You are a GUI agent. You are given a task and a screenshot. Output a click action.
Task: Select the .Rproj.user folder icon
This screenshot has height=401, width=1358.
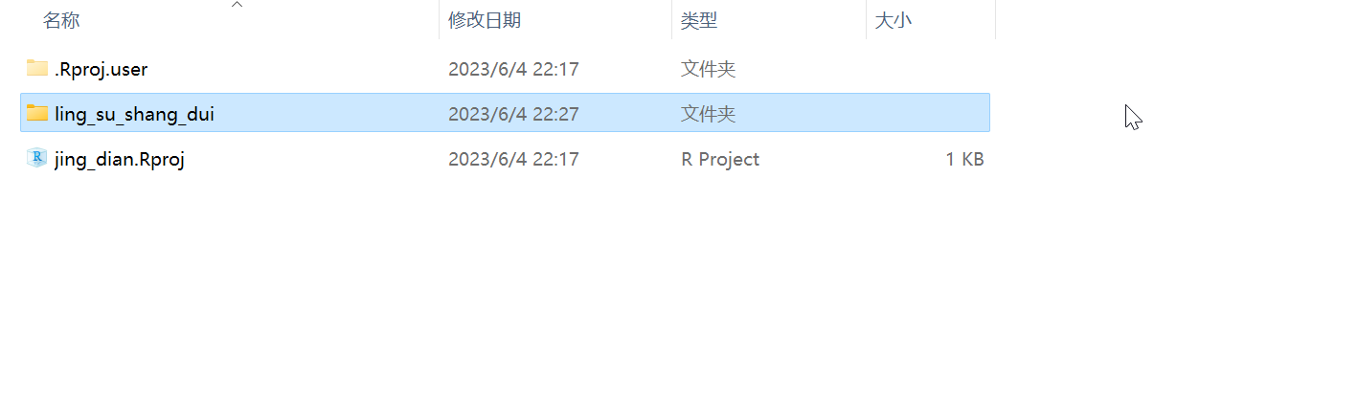(x=36, y=68)
